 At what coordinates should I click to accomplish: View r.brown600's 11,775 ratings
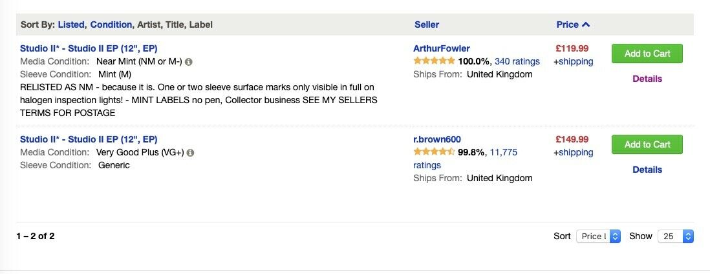pyautogui.click(x=465, y=159)
